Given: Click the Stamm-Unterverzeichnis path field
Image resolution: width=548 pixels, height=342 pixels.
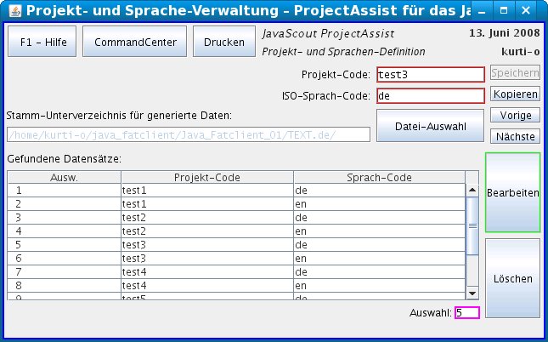Looking at the screenshot, I should (x=189, y=134).
